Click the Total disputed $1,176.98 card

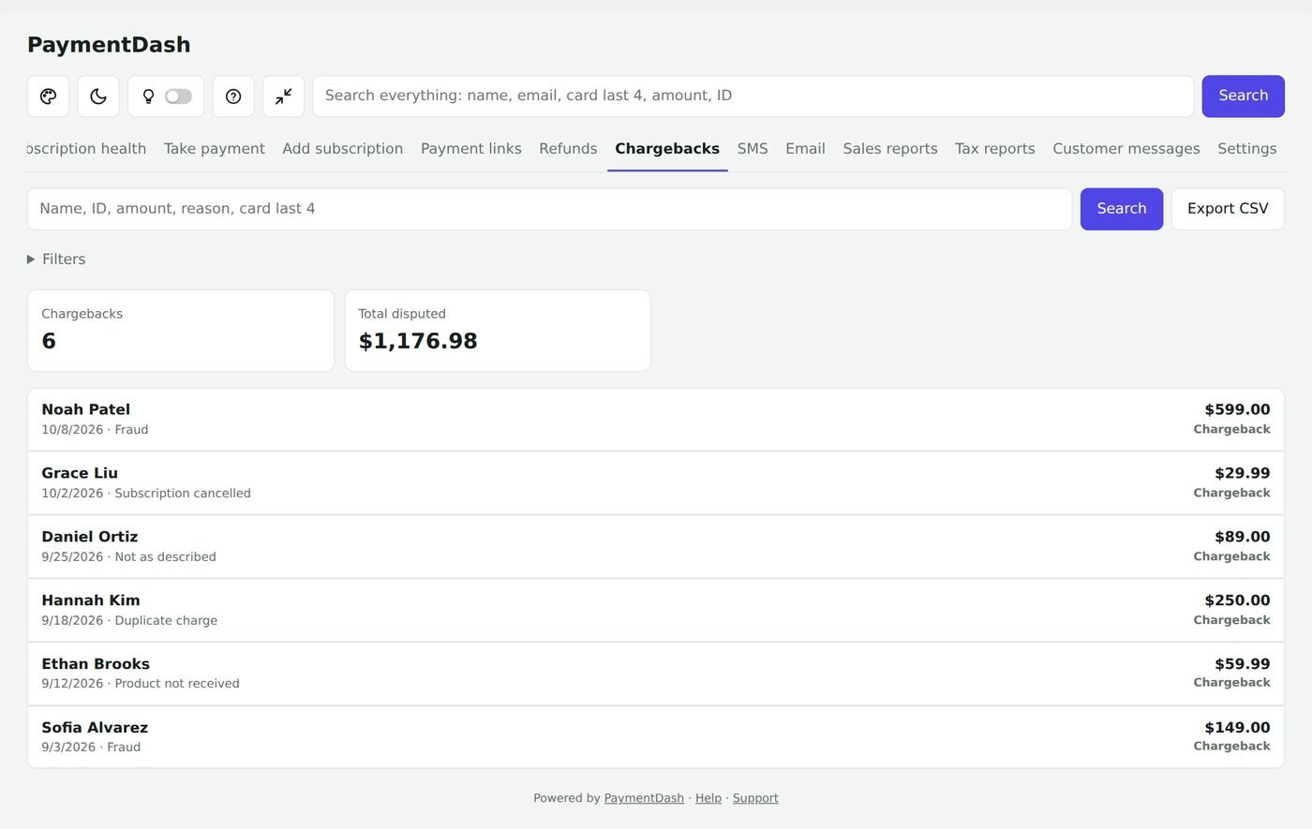(x=498, y=331)
